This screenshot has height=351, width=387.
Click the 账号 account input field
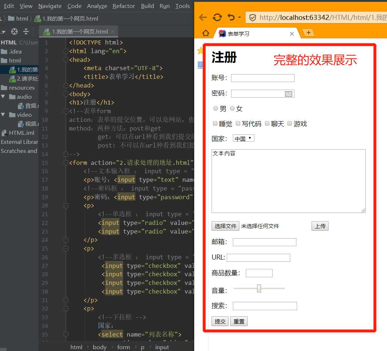coord(262,78)
